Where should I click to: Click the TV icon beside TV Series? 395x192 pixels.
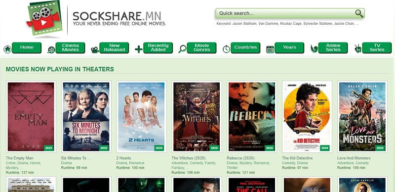pos(357,49)
